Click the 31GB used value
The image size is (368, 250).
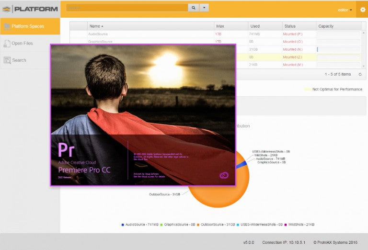pos(253,49)
